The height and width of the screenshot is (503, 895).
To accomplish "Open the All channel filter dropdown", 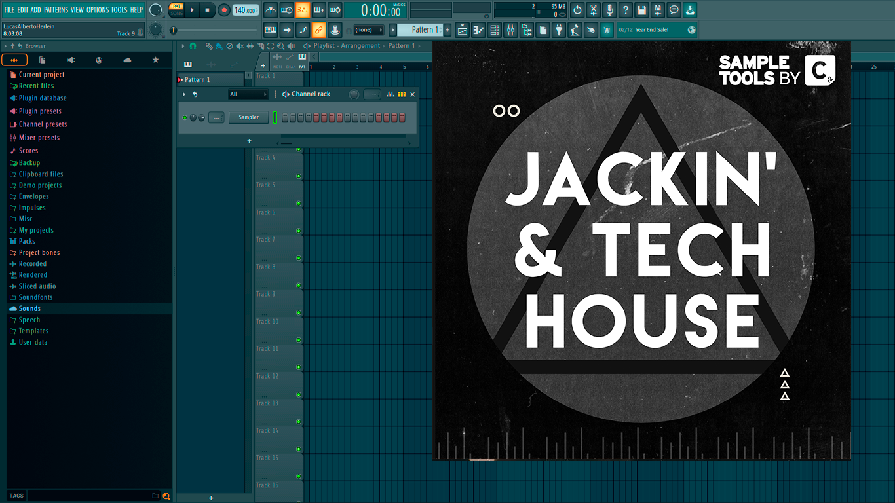I will pyautogui.click(x=248, y=94).
